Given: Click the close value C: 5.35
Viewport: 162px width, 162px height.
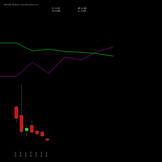Looking at the screenshot, I should pos(56,8).
